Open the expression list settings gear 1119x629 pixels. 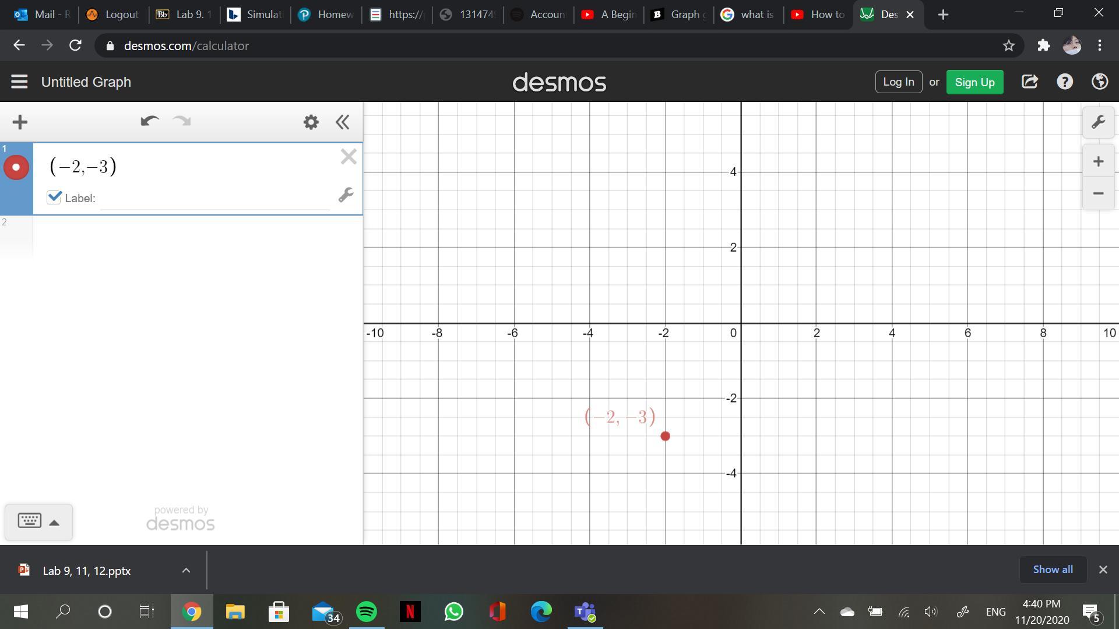311,122
